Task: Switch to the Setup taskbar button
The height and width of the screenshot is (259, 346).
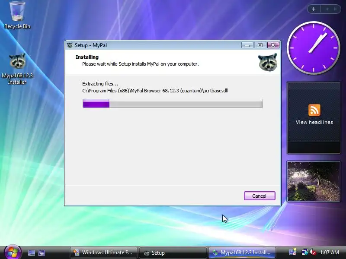Action: coord(173,253)
